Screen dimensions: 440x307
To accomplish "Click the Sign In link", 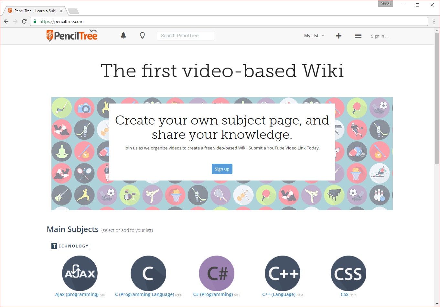I will coord(380,36).
